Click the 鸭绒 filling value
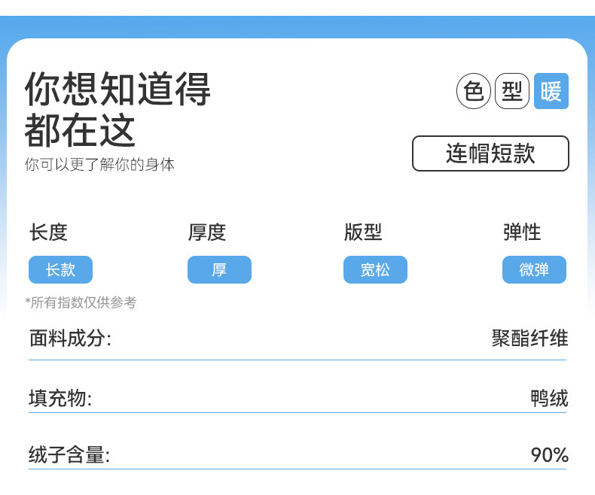 click(549, 398)
